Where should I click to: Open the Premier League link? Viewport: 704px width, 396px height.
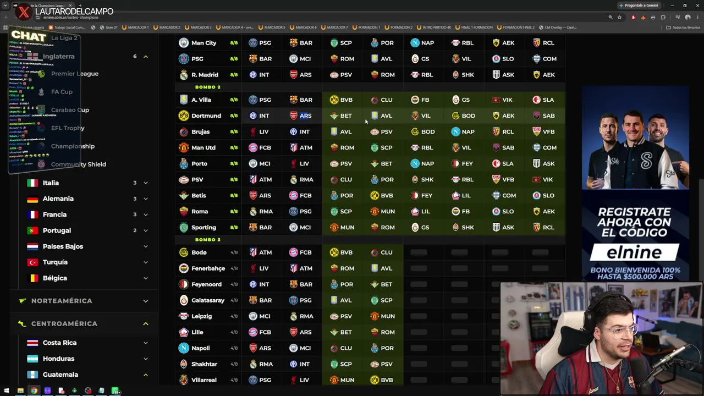click(x=75, y=74)
